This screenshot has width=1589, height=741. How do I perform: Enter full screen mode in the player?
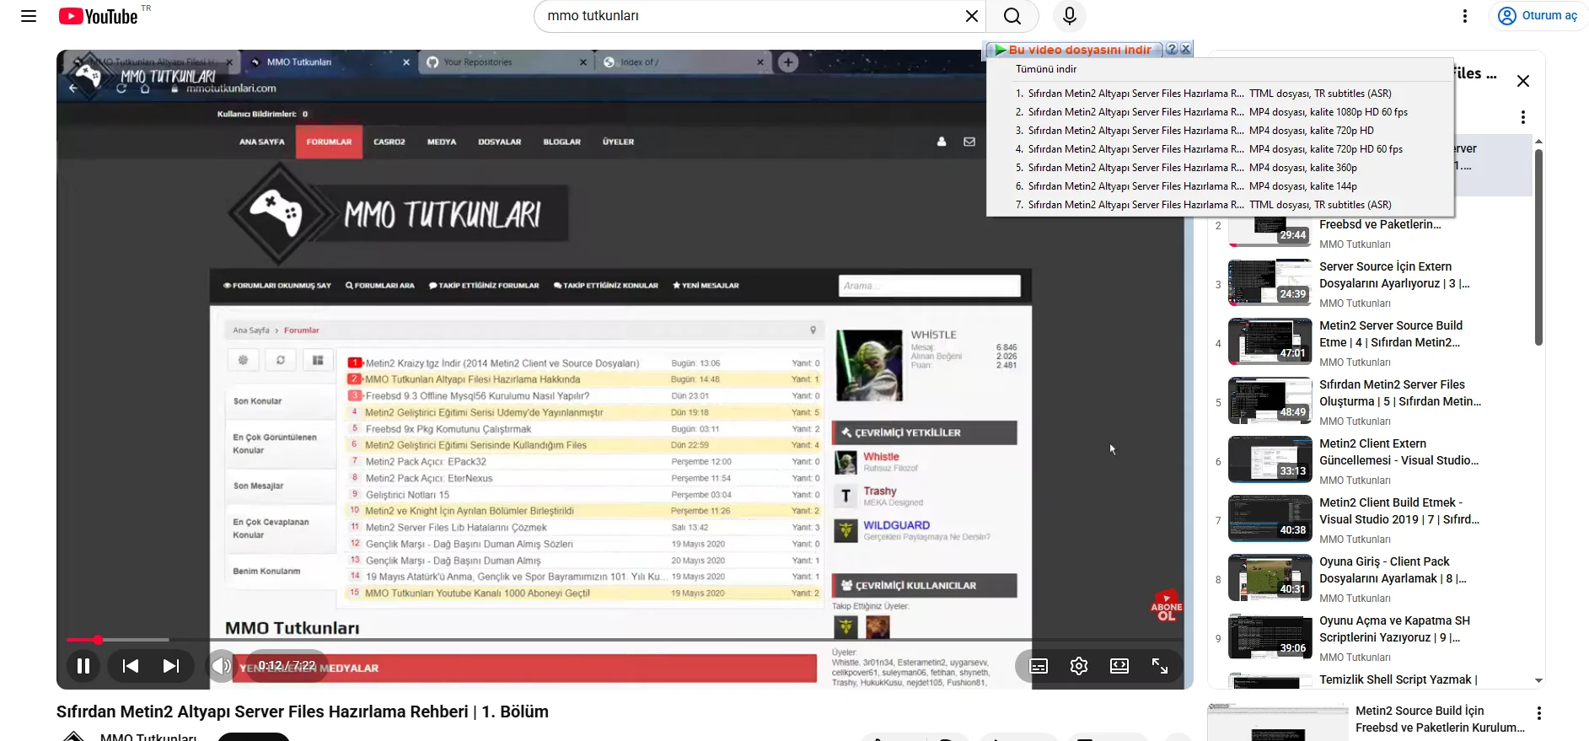click(1160, 666)
